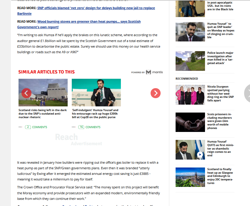Open the 'post-apocalyptic USA' Black Isle headline

pos(220,6)
